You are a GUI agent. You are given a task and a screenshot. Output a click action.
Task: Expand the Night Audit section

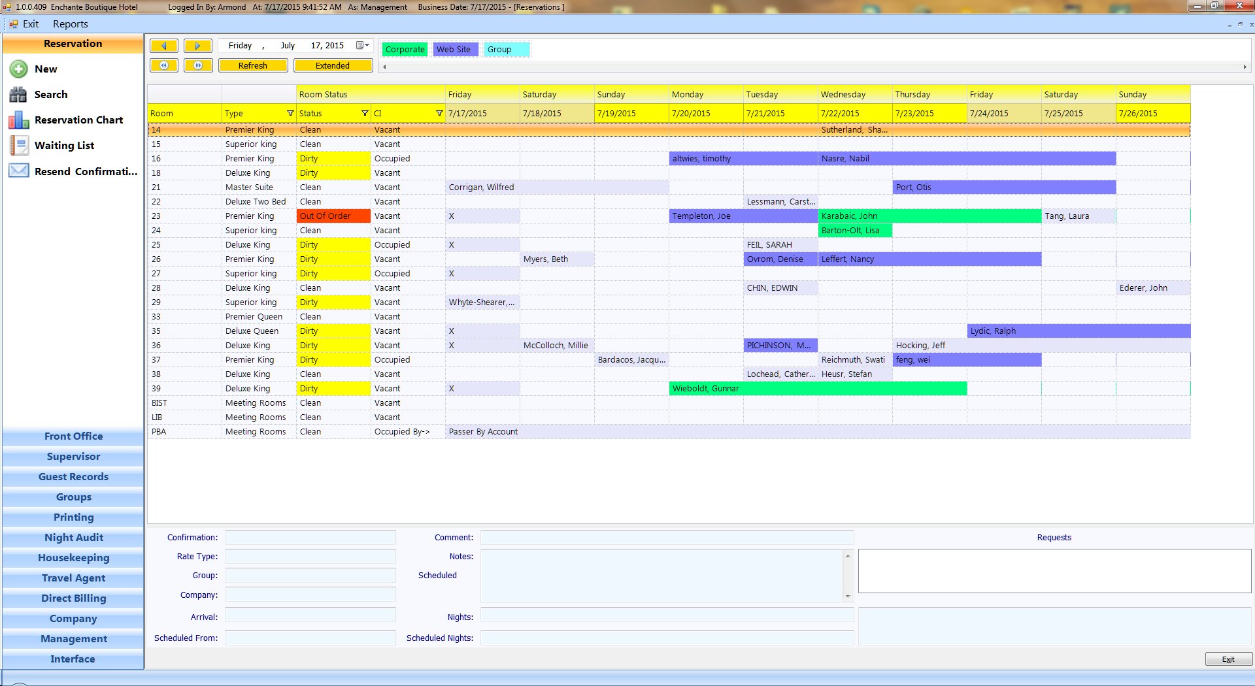pos(73,538)
